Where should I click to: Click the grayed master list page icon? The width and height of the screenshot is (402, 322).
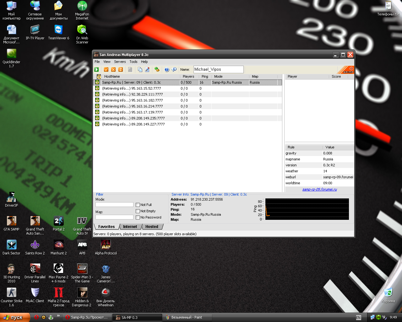pos(130,69)
